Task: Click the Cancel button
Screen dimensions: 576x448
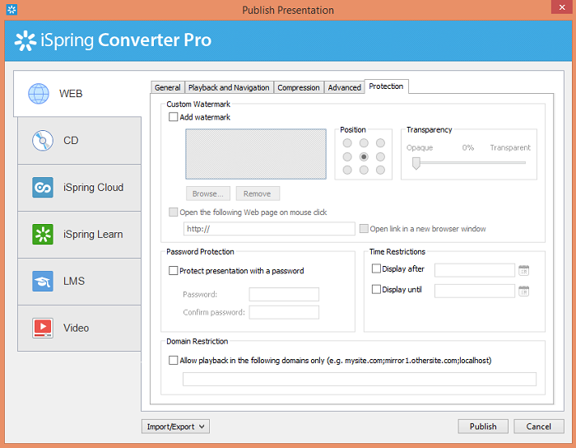Action: click(x=538, y=427)
